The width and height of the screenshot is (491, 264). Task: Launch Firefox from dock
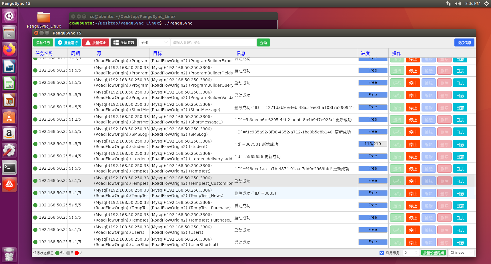click(9, 50)
